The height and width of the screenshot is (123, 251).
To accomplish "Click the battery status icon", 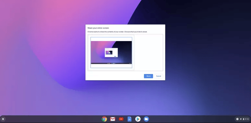I will point(244,119).
